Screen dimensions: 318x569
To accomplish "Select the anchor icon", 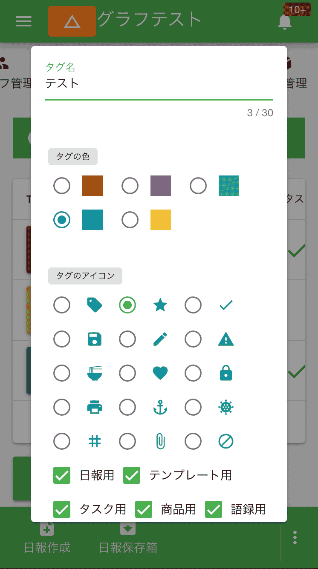I will (160, 407).
